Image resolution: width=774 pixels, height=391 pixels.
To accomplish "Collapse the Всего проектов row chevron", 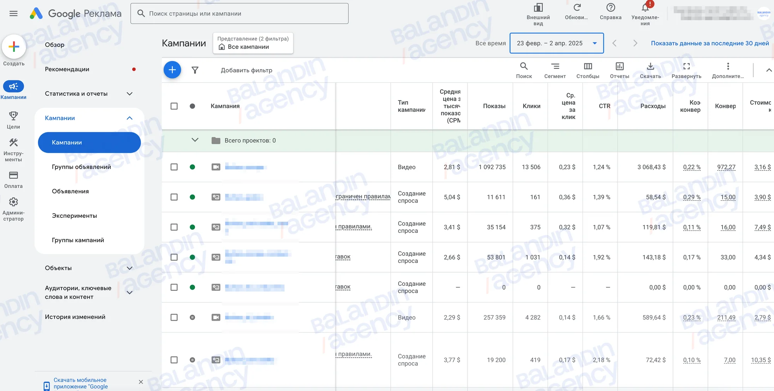I will click(195, 140).
